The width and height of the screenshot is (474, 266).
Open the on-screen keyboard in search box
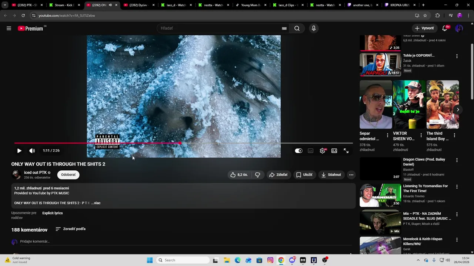point(284,28)
